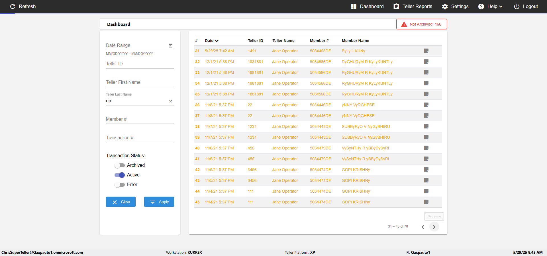Viewport: 547px width, 256px height.
Task: Clear the Teller Last Name field
Action: click(170, 101)
